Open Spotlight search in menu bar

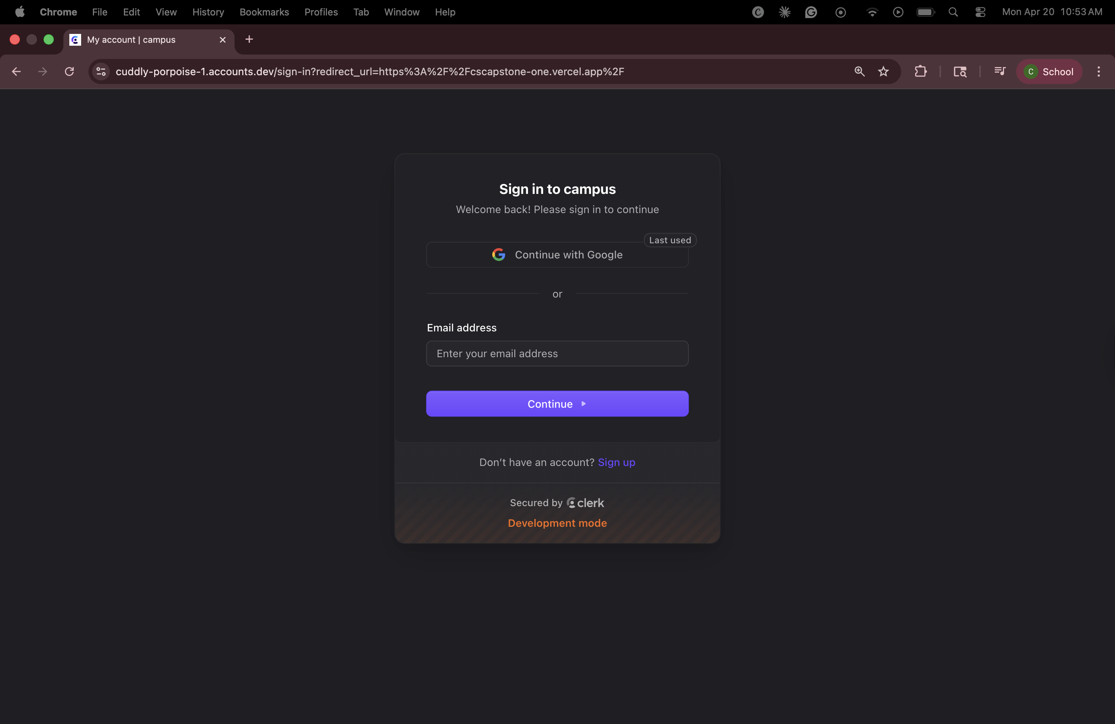point(953,12)
